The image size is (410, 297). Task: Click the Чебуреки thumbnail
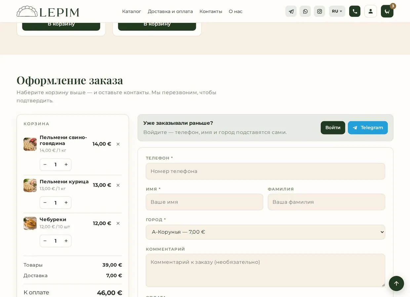click(x=30, y=223)
